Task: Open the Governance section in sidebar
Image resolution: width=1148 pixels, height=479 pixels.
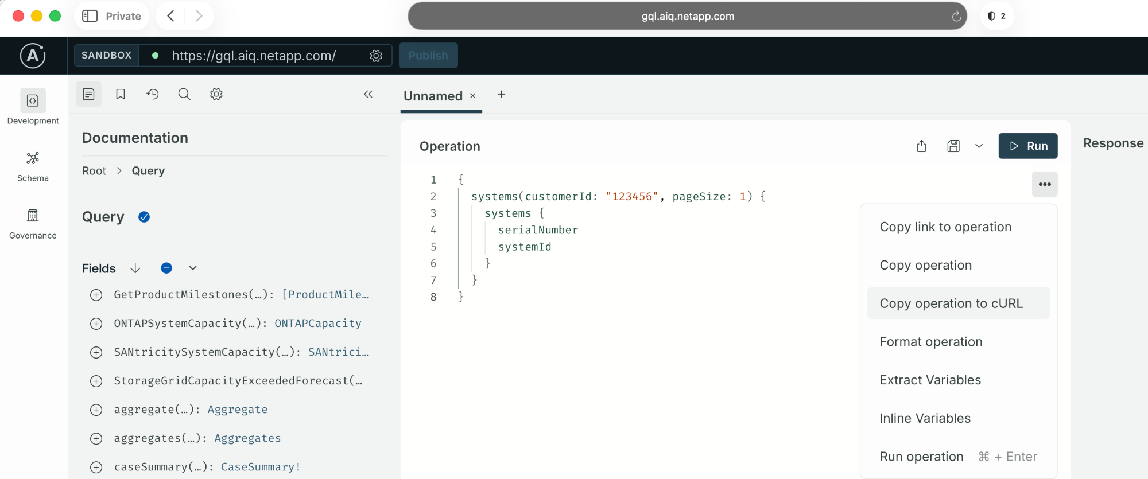Action: [33, 224]
